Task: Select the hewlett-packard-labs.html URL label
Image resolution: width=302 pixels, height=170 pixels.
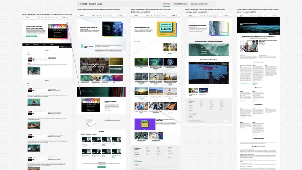Action: [98, 10]
